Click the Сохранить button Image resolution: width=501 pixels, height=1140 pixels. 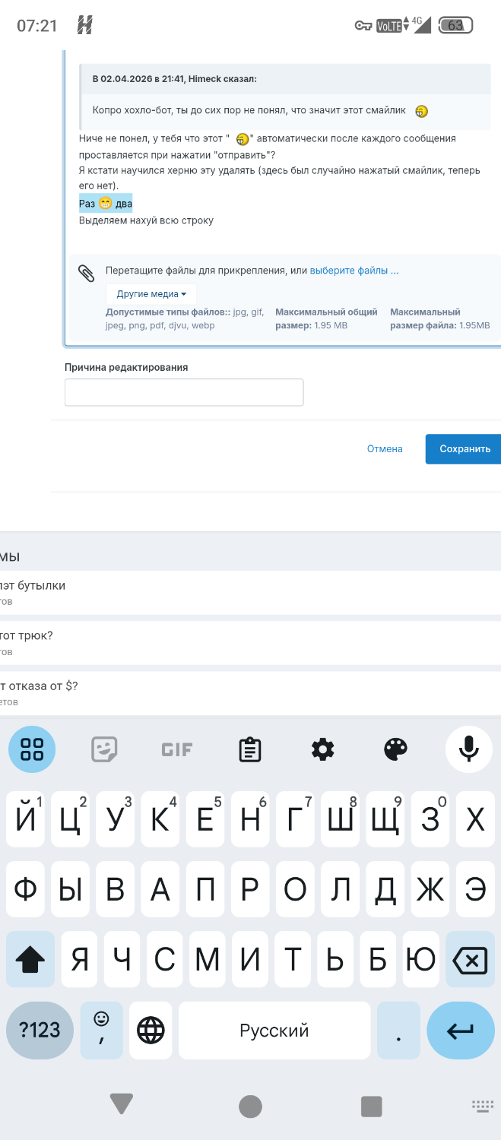pos(463,448)
